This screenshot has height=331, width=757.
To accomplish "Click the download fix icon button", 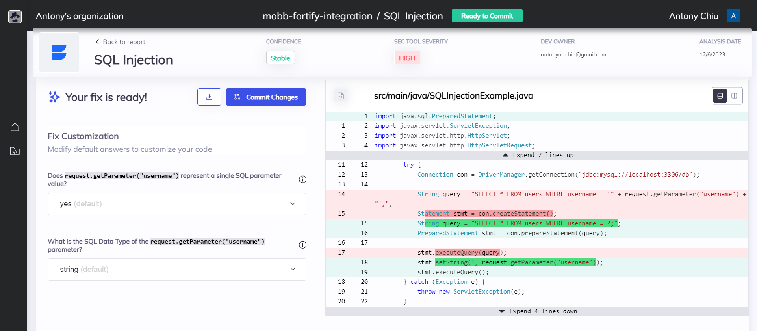I will [x=209, y=97].
